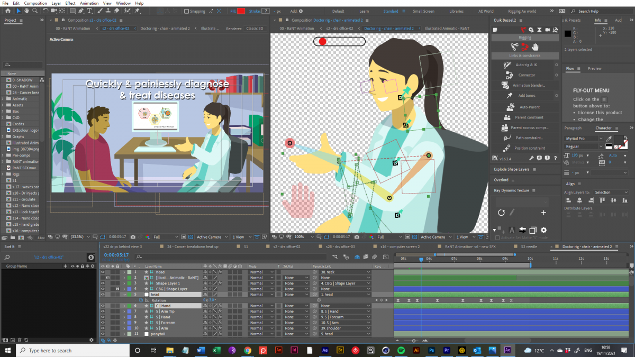The image size is (635, 357).
Task: Unlock the CBG Shape Layer lock
Action: [x=117, y=289]
